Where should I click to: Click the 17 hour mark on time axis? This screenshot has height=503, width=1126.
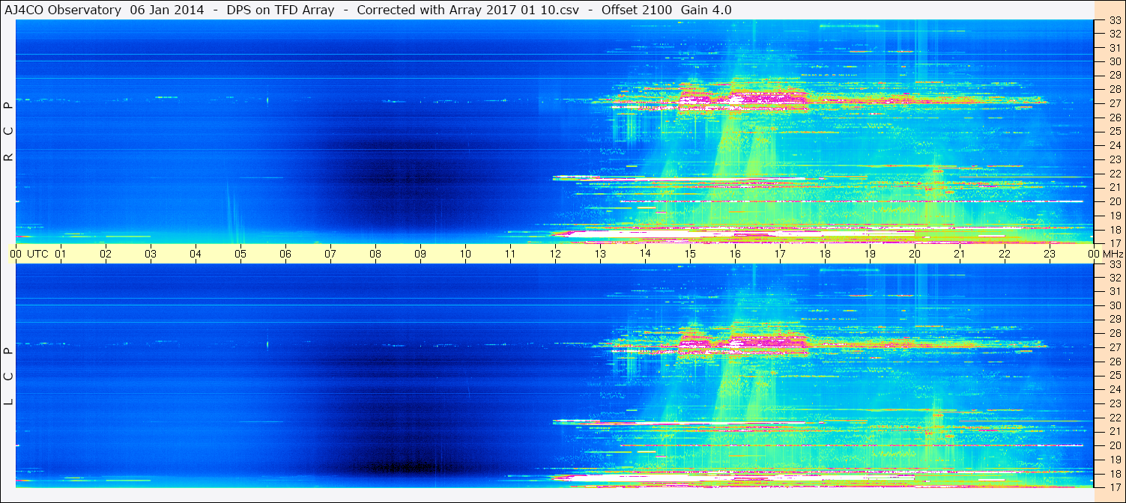pos(780,254)
